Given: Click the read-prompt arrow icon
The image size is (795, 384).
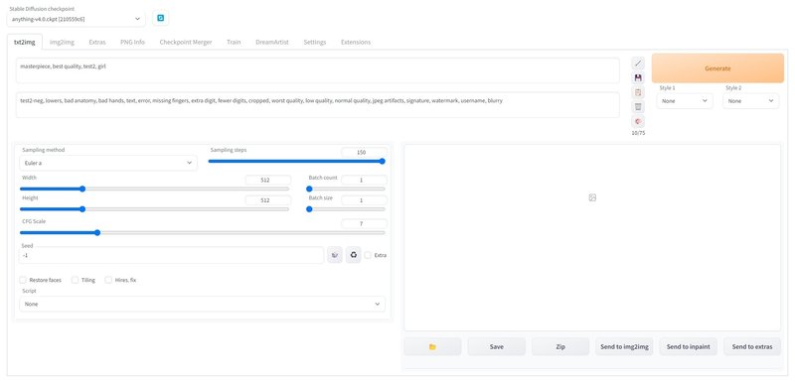Looking at the screenshot, I should point(638,64).
